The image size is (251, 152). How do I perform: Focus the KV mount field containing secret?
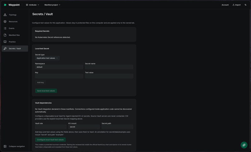click(84, 127)
